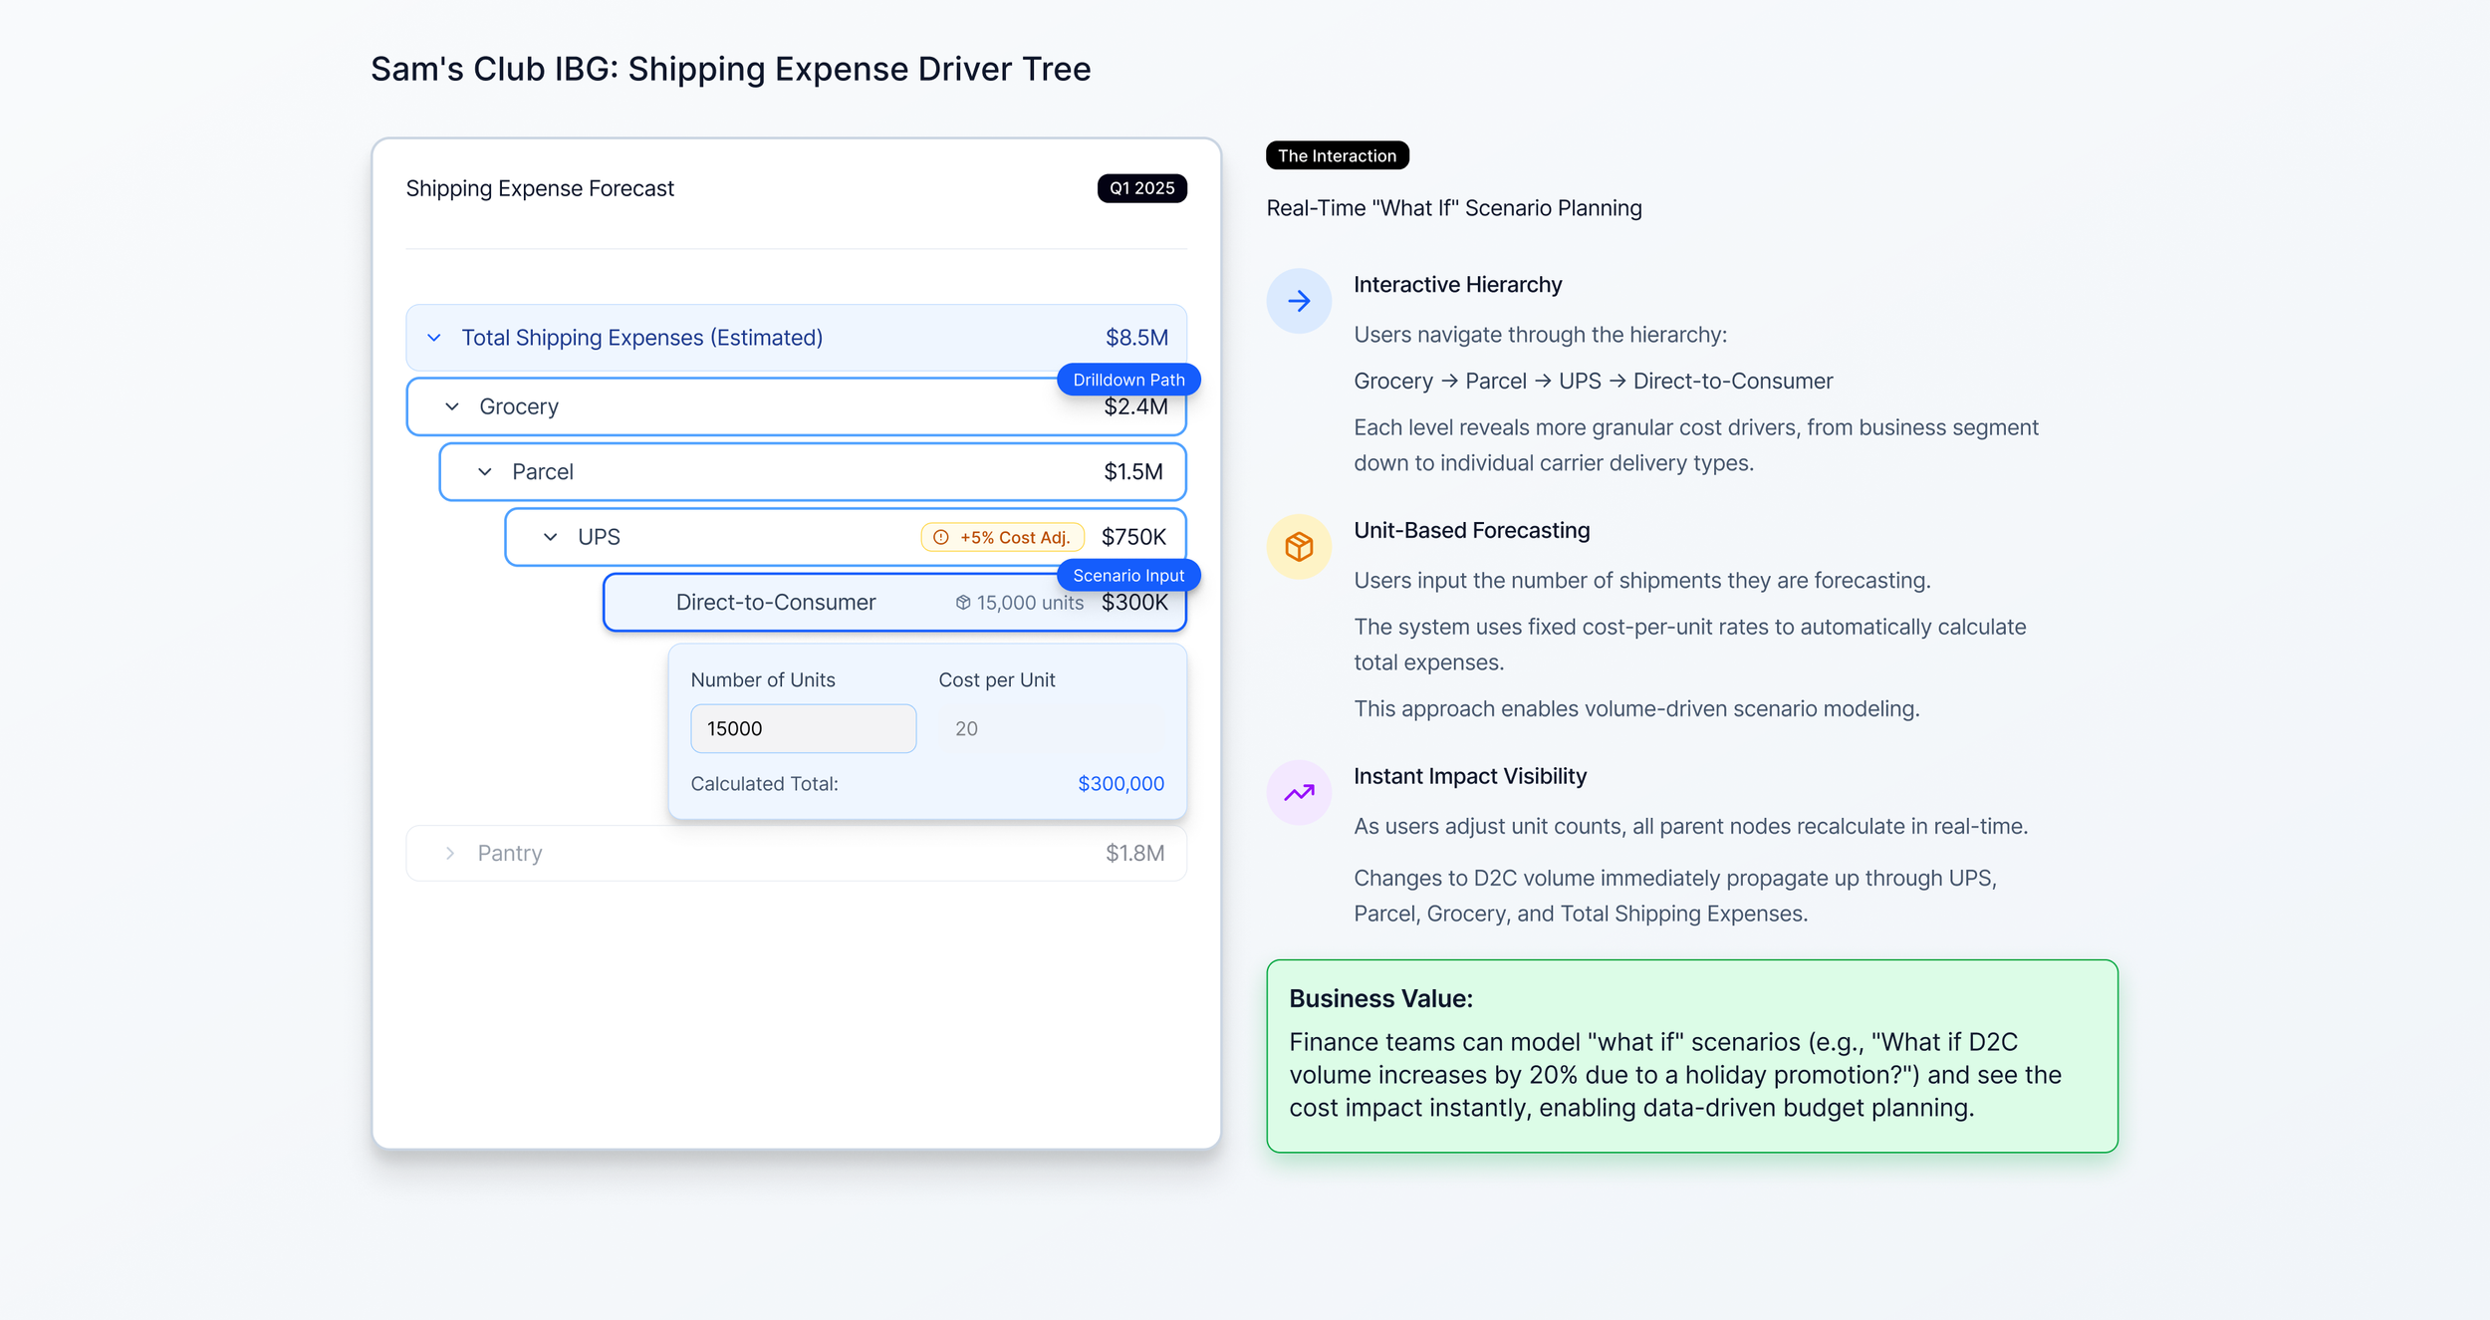Click The Interaction tag
The height and width of the screenshot is (1320, 2490).
pos(1337,155)
